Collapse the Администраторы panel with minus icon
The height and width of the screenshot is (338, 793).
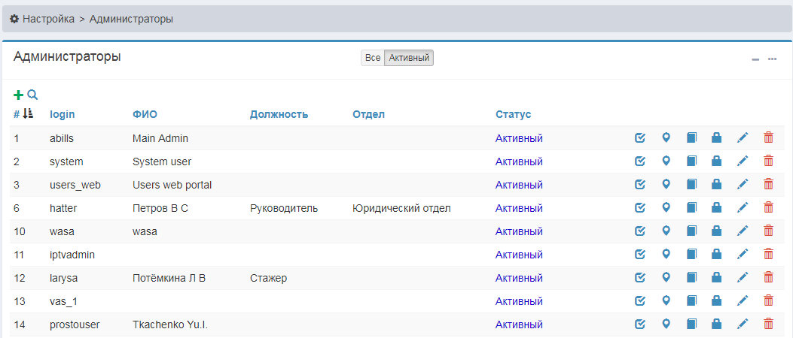tap(755, 59)
